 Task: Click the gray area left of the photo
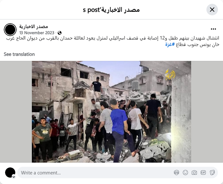pos(16,112)
